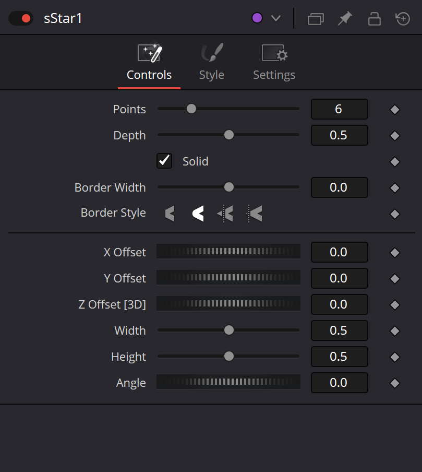
Task: Click the Z Offset [3D] thumbwheel
Action: coord(228,303)
